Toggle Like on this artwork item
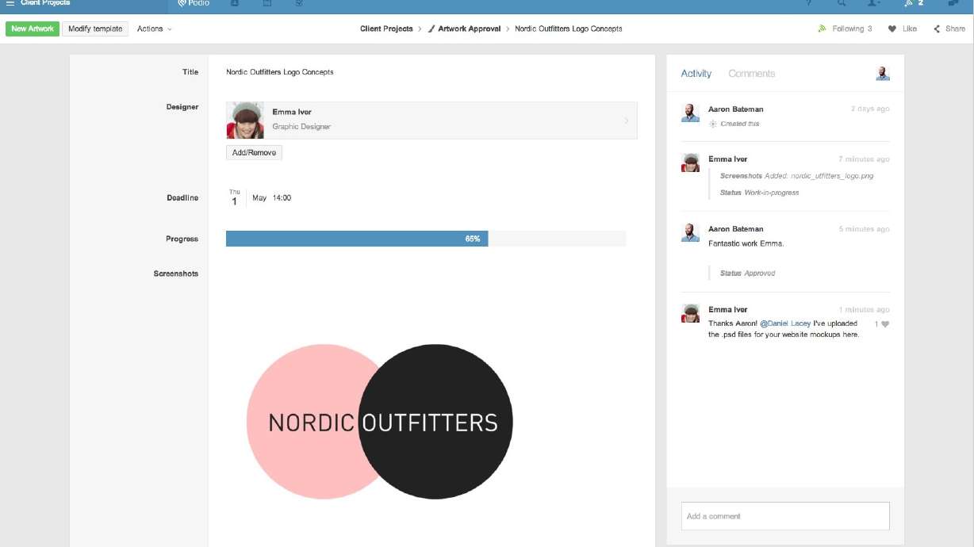The height and width of the screenshot is (547, 974). (903, 29)
